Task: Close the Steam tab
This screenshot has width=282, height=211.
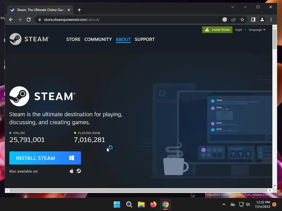Action: 69,10
